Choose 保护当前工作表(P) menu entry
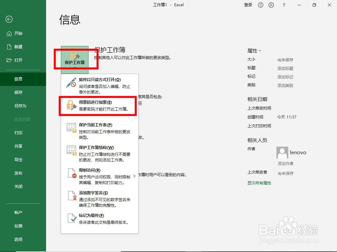 pos(100,131)
